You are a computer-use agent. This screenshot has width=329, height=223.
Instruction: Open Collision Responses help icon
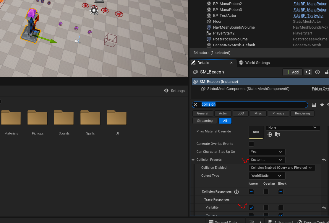236,192
